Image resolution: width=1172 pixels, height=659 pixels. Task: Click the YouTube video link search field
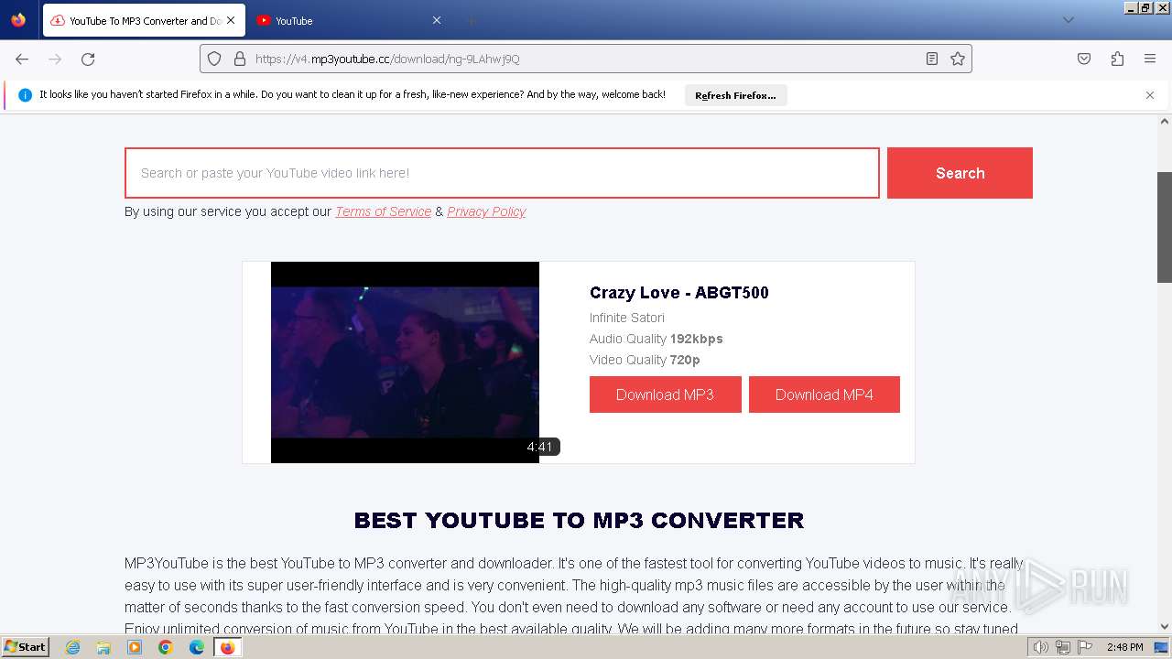coord(502,173)
